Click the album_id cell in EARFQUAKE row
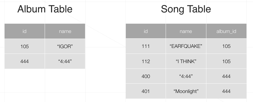This screenshot has width=253, height=102. tap(226, 46)
